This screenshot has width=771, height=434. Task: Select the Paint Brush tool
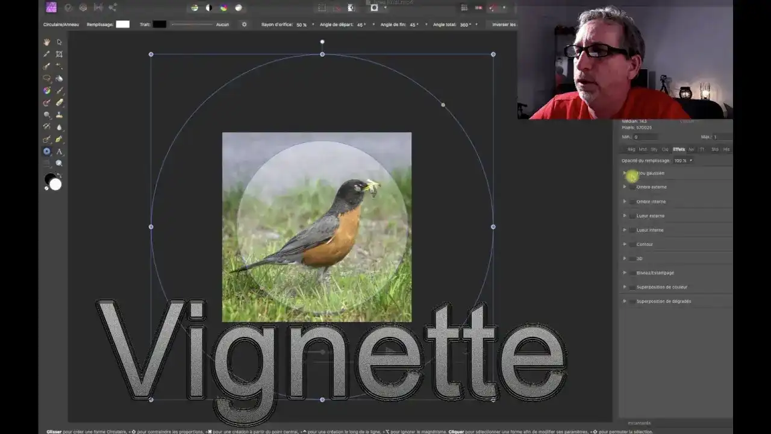point(59,90)
